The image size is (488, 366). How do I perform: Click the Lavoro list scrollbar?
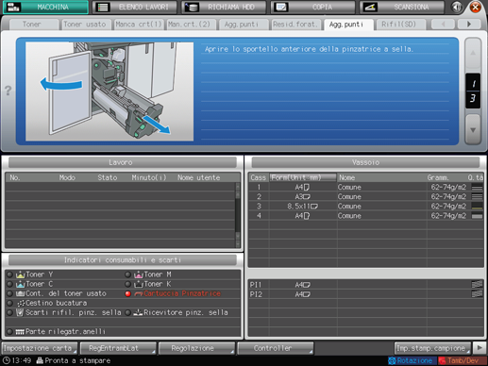click(x=238, y=215)
